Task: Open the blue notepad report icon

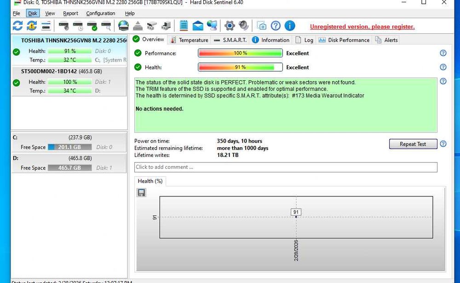Action: tap(184, 26)
